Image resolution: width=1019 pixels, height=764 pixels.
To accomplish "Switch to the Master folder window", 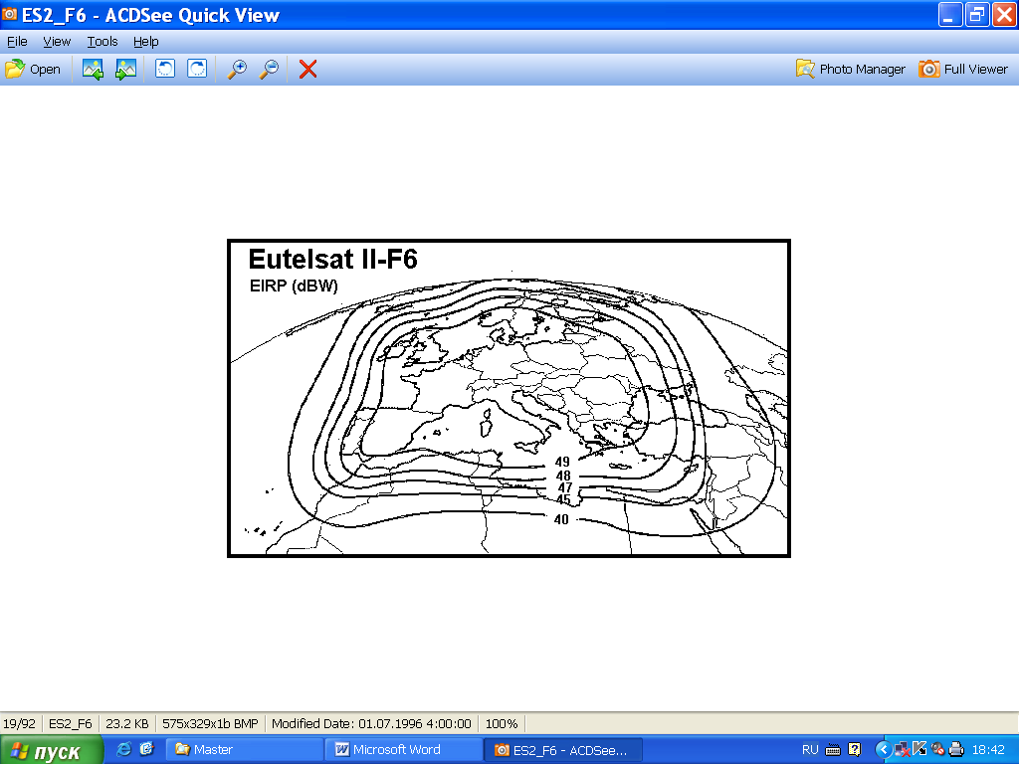I will pos(245,750).
